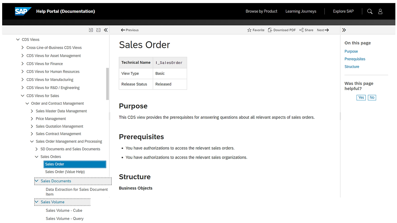Expand Cross-Line-of-Business CDS Views
This screenshot has height=223, width=397.
[22, 48]
